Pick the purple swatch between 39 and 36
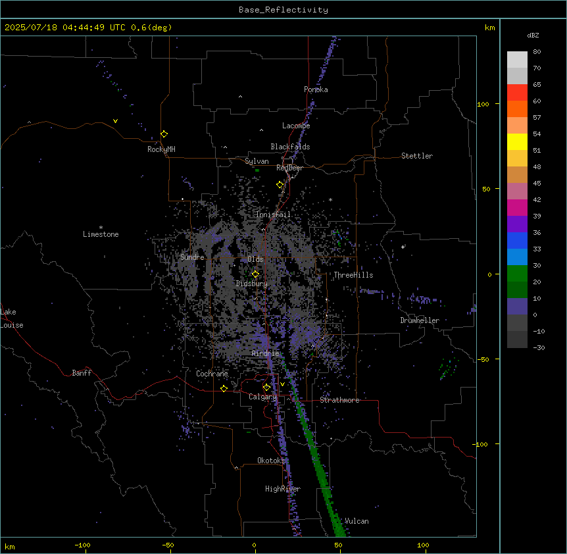567x554 pixels. coord(517,224)
